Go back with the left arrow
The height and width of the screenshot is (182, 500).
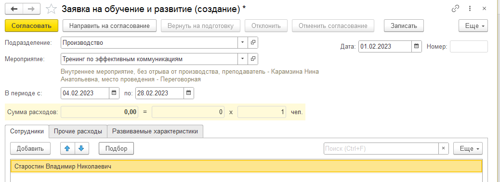tap(14, 9)
